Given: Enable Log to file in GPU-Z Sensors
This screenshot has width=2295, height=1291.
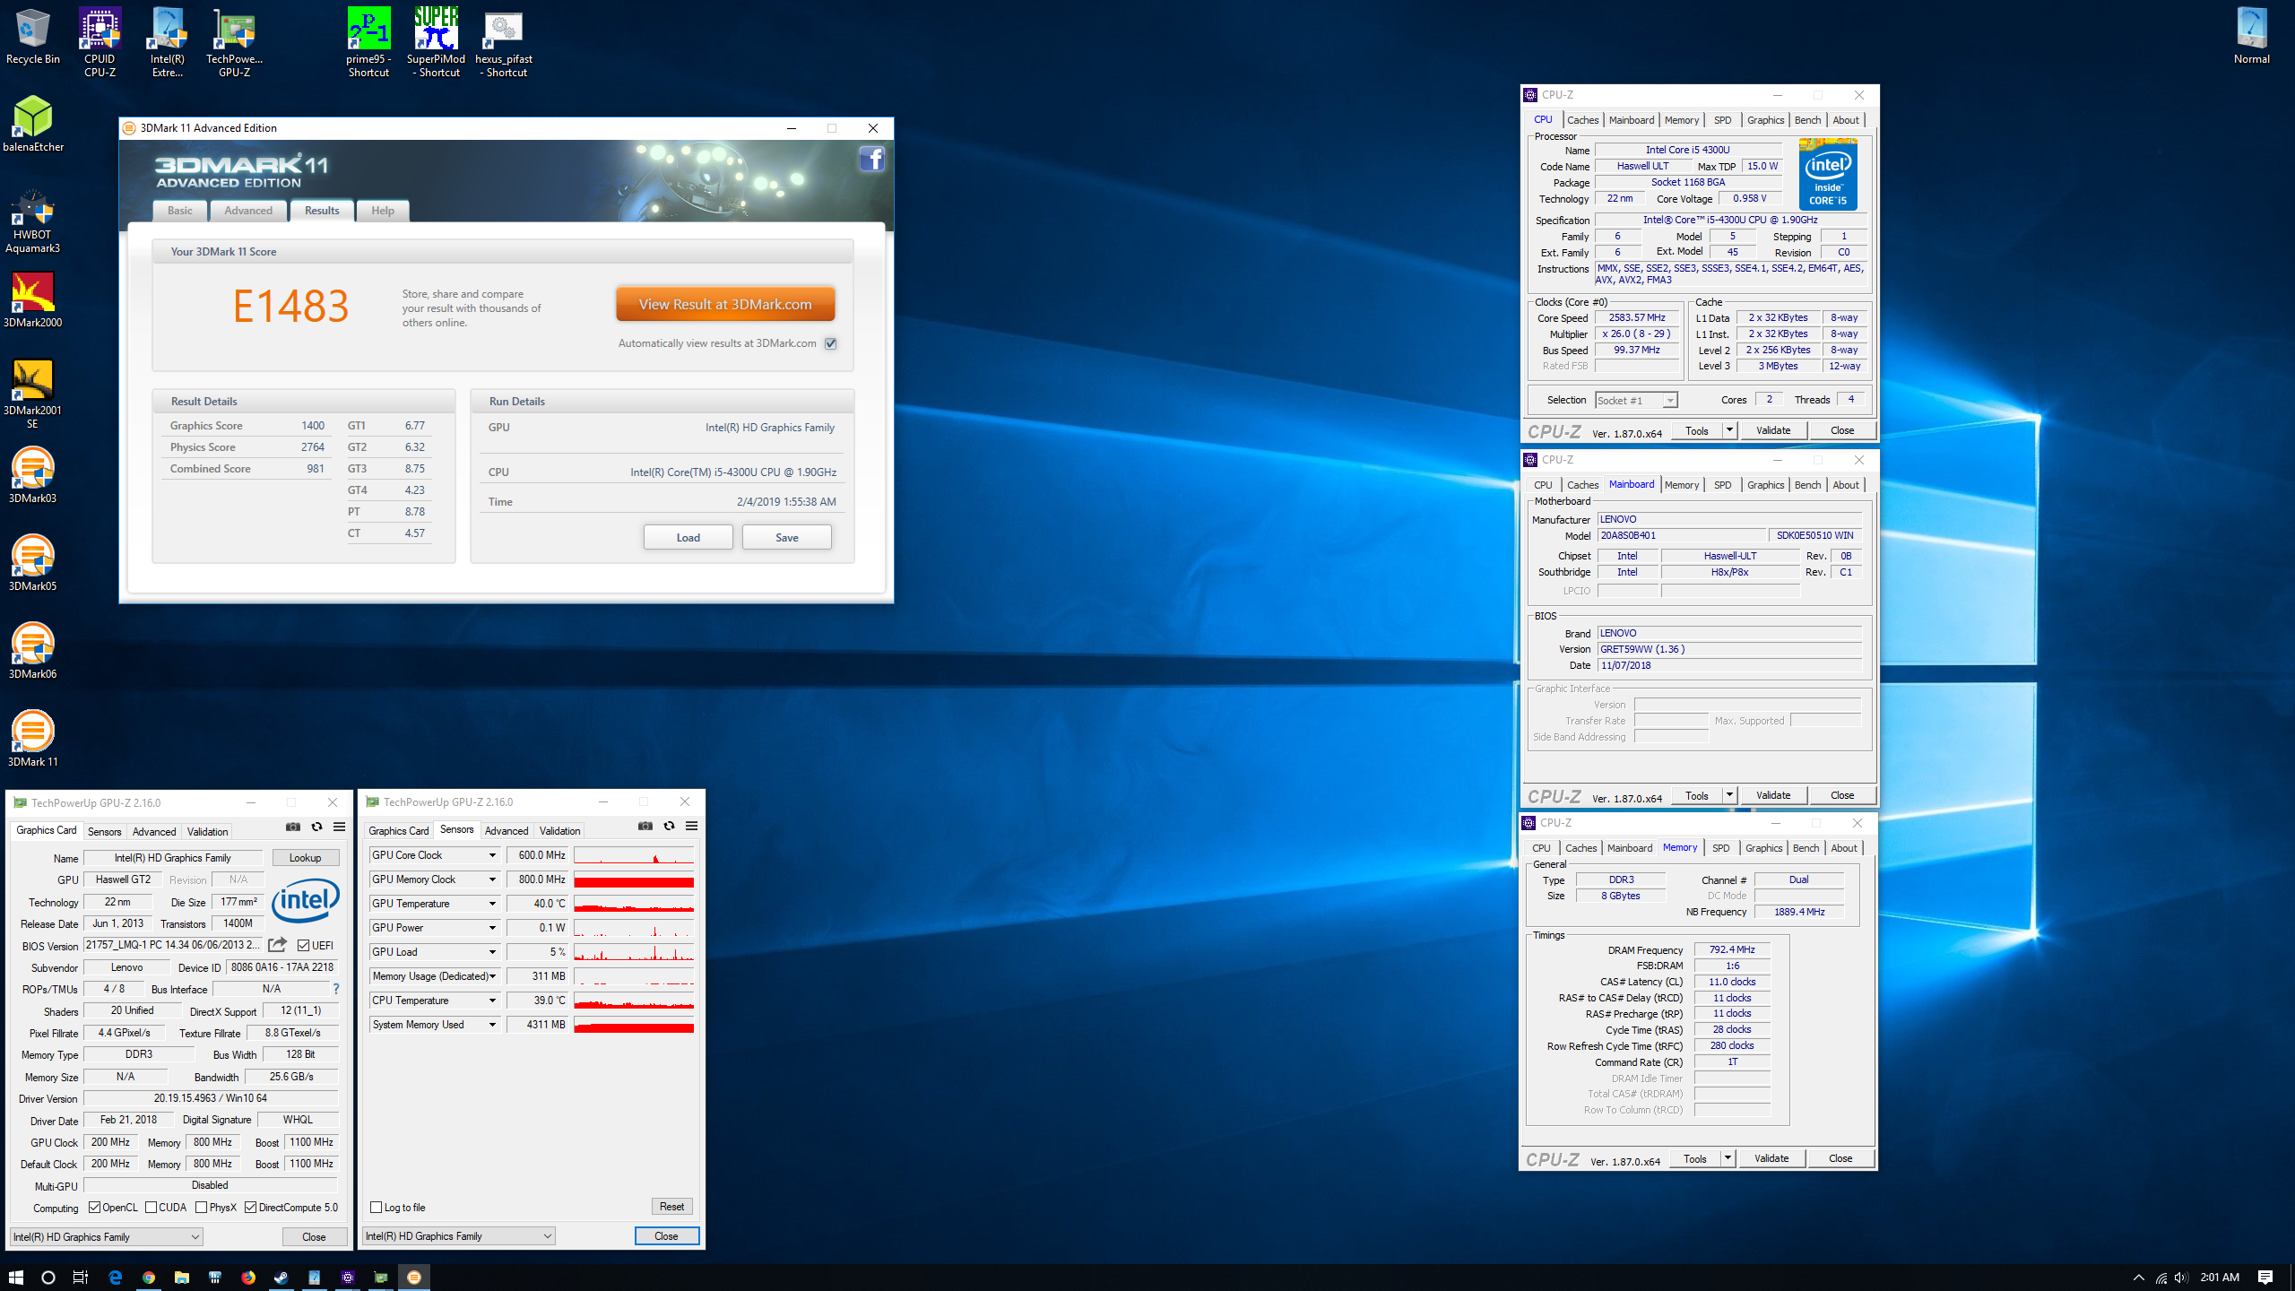Looking at the screenshot, I should coord(377,1208).
